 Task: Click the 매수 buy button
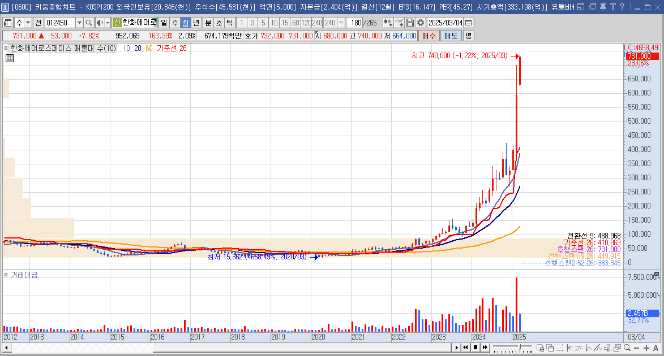(429, 36)
